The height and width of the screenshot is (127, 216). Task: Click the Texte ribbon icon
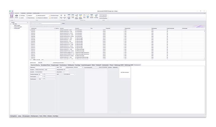[84, 16]
